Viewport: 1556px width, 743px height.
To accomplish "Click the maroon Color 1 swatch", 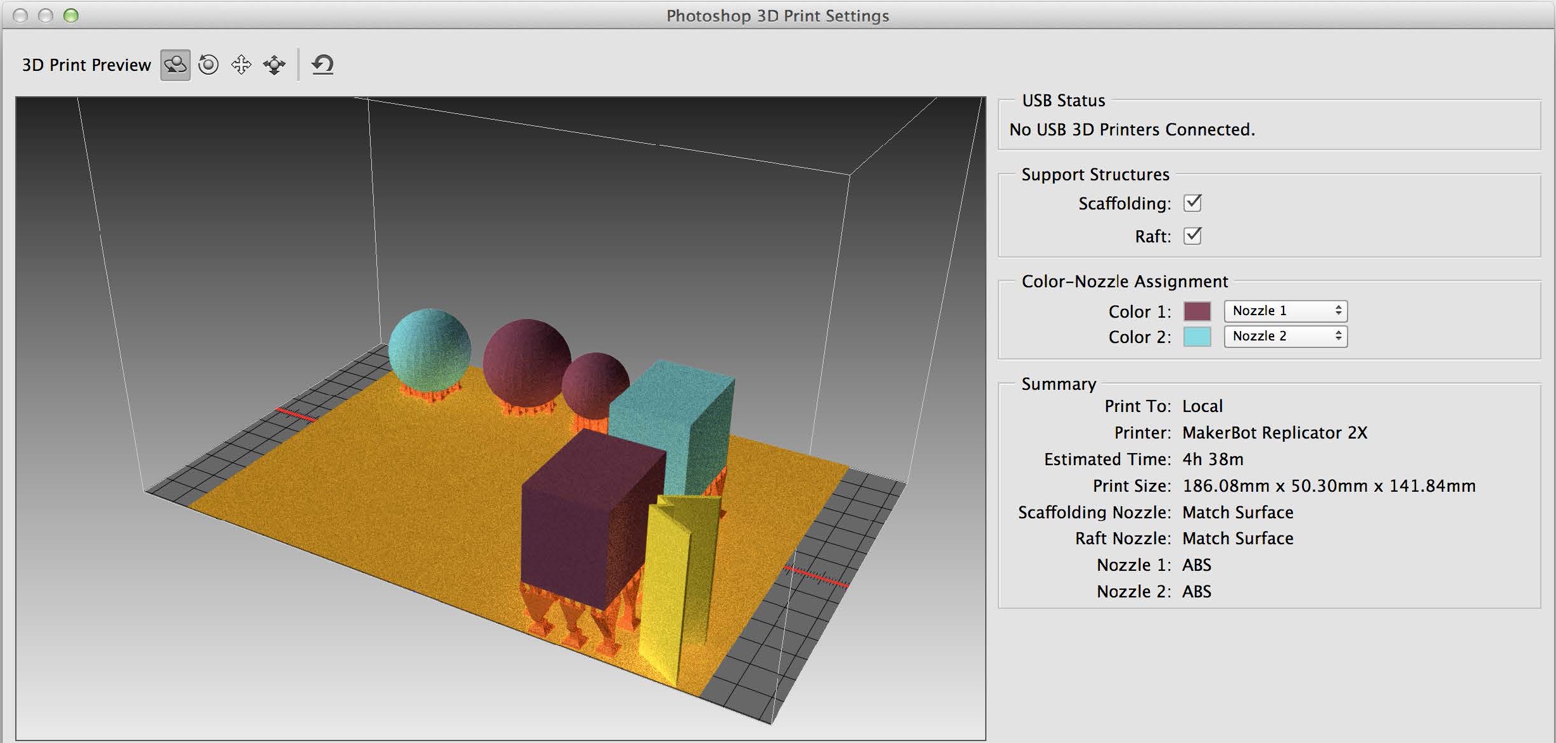I will pyautogui.click(x=1197, y=311).
